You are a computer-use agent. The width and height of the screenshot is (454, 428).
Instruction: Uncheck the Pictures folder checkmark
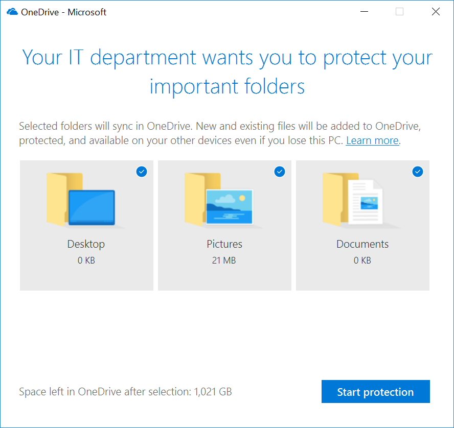tap(280, 172)
